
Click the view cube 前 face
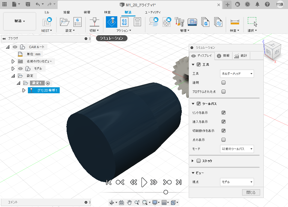268,52
